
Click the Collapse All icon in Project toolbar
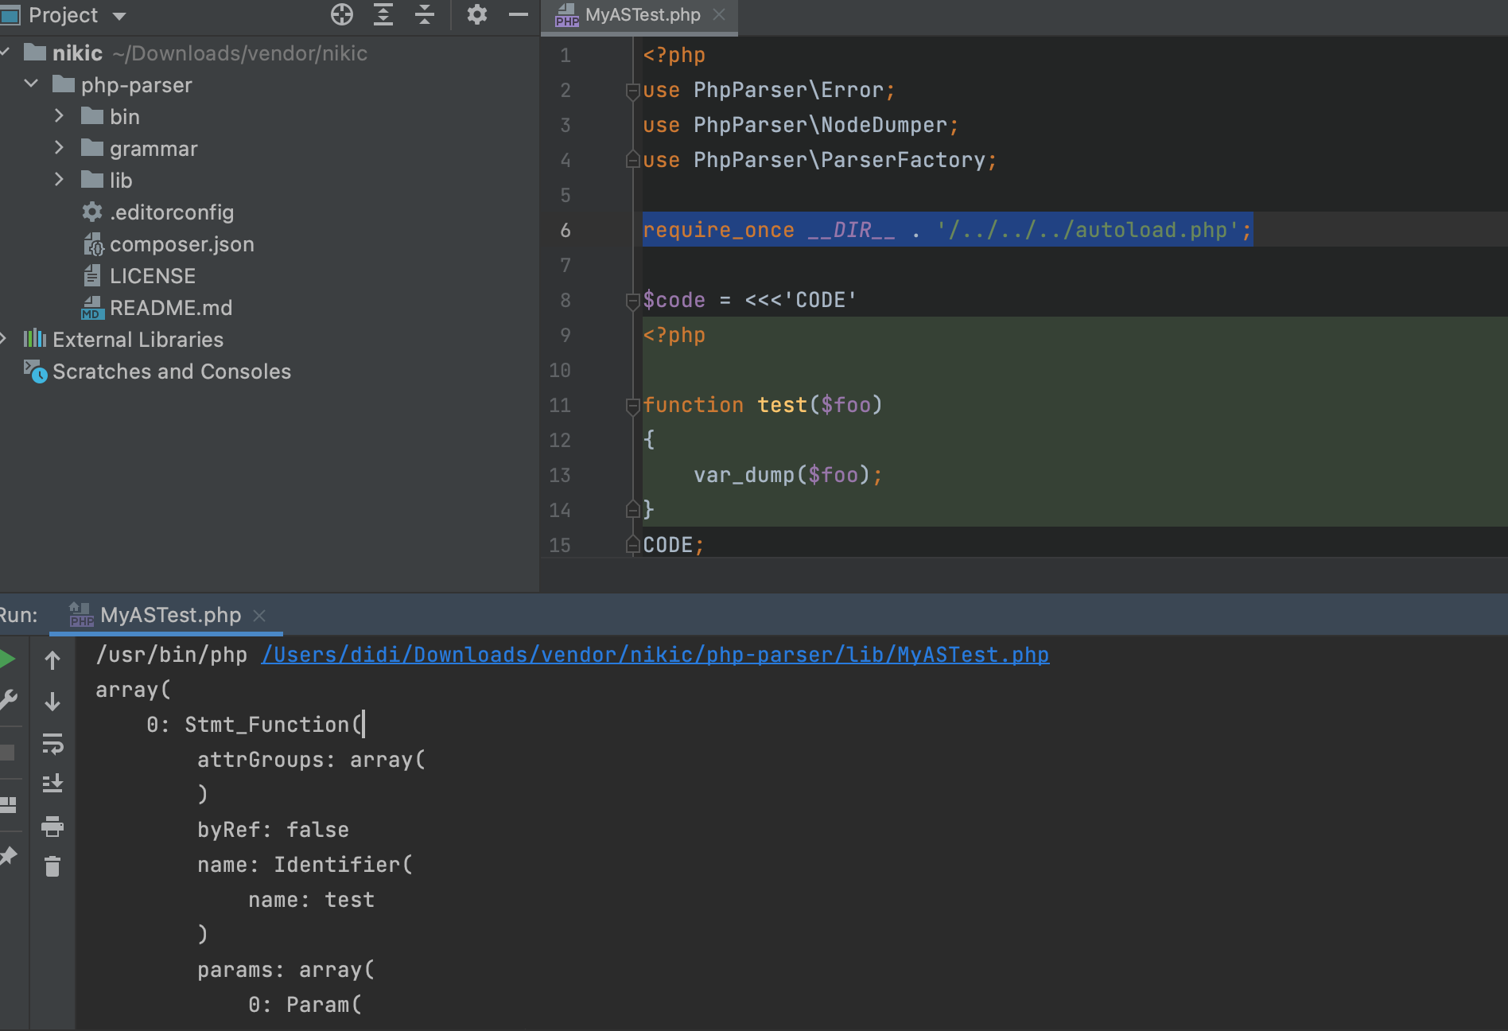point(425,14)
